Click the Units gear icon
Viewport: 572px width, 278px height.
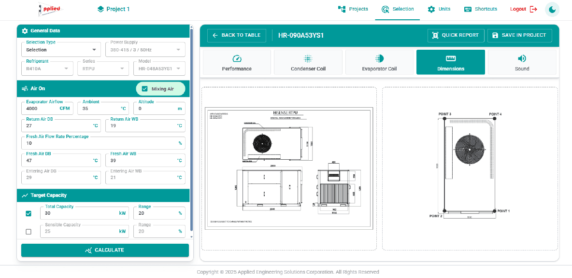click(x=431, y=9)
